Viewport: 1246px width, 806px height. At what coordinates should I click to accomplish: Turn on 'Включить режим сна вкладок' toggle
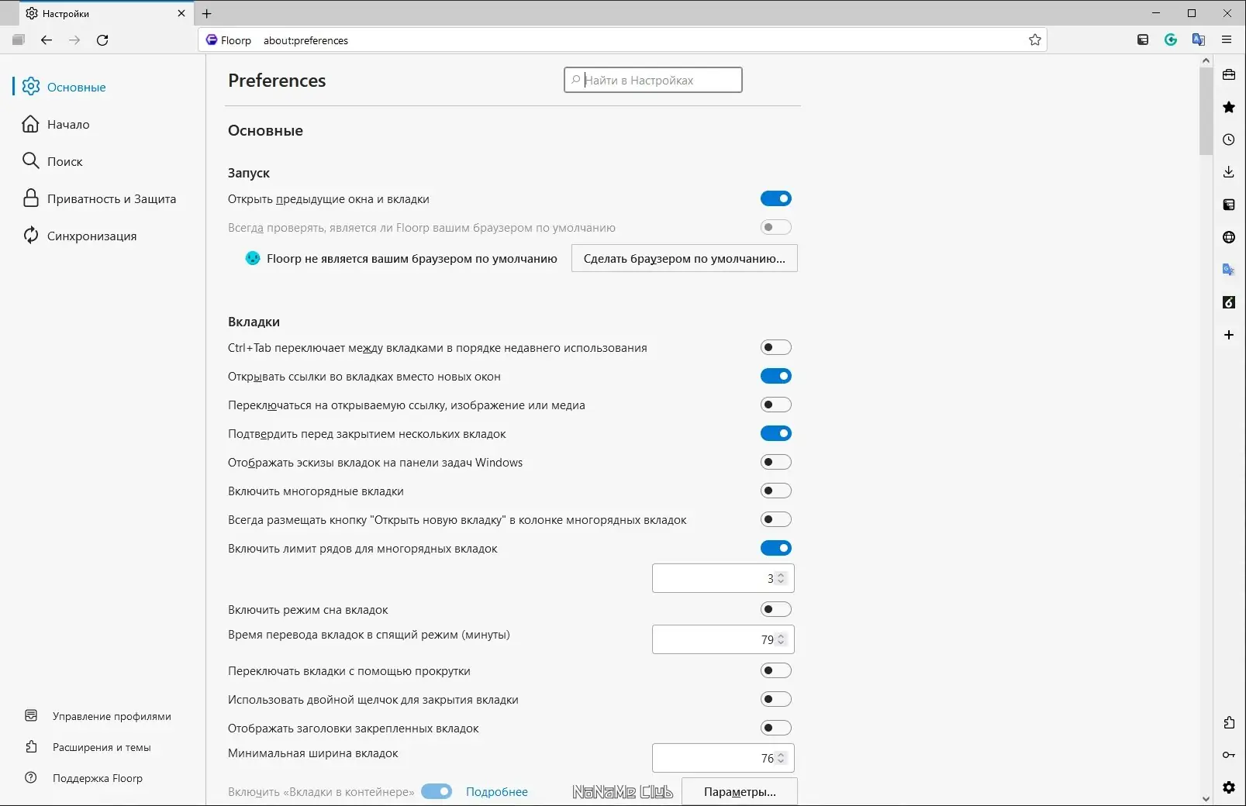775,610
